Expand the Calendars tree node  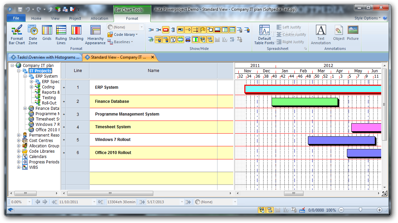tap(18, 156)
